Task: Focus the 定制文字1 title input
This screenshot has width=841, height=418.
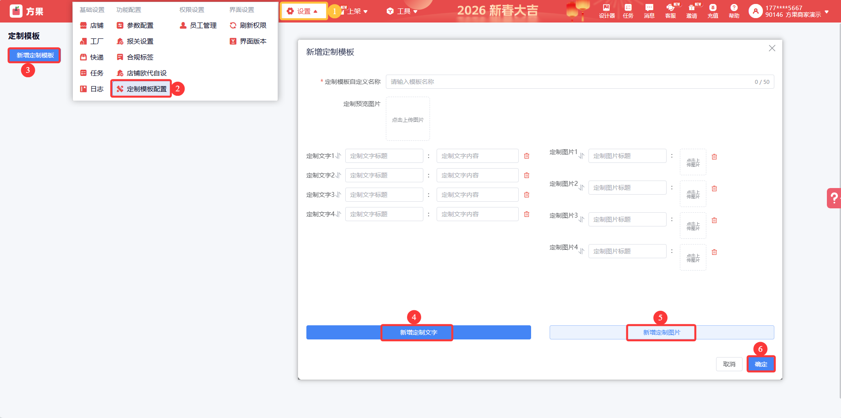Action: 384,156
